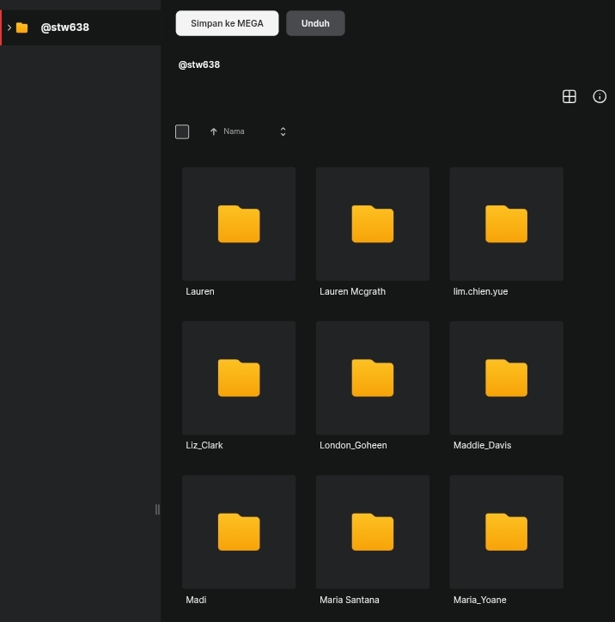
Task: Click the @stw638 sidebar tree label
Action: (65, 27)
